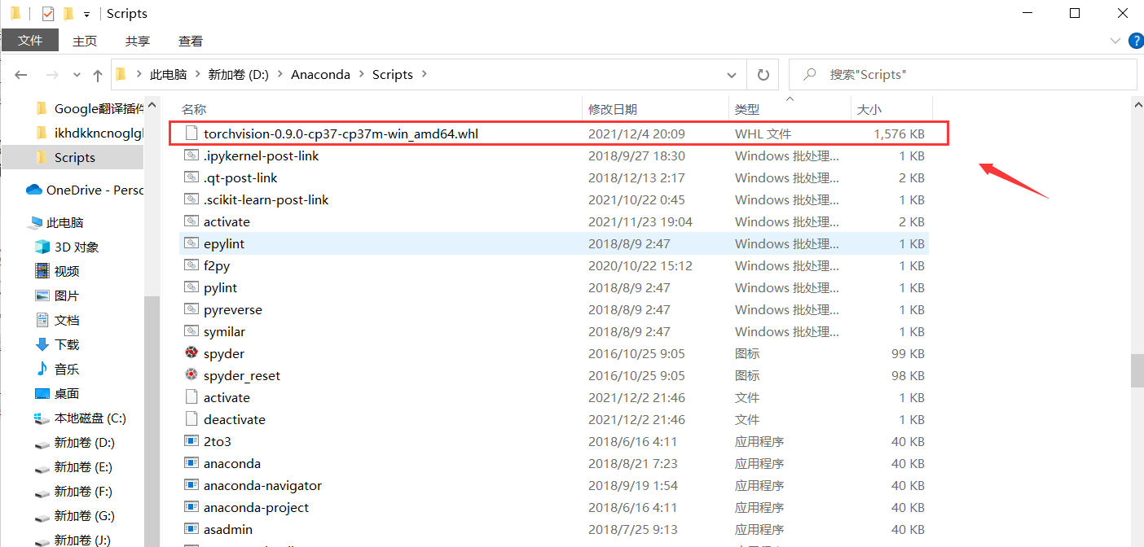Collapse the ribbon using the chevron
This screenshot has width=1144, height=547.
[1115, 40]
